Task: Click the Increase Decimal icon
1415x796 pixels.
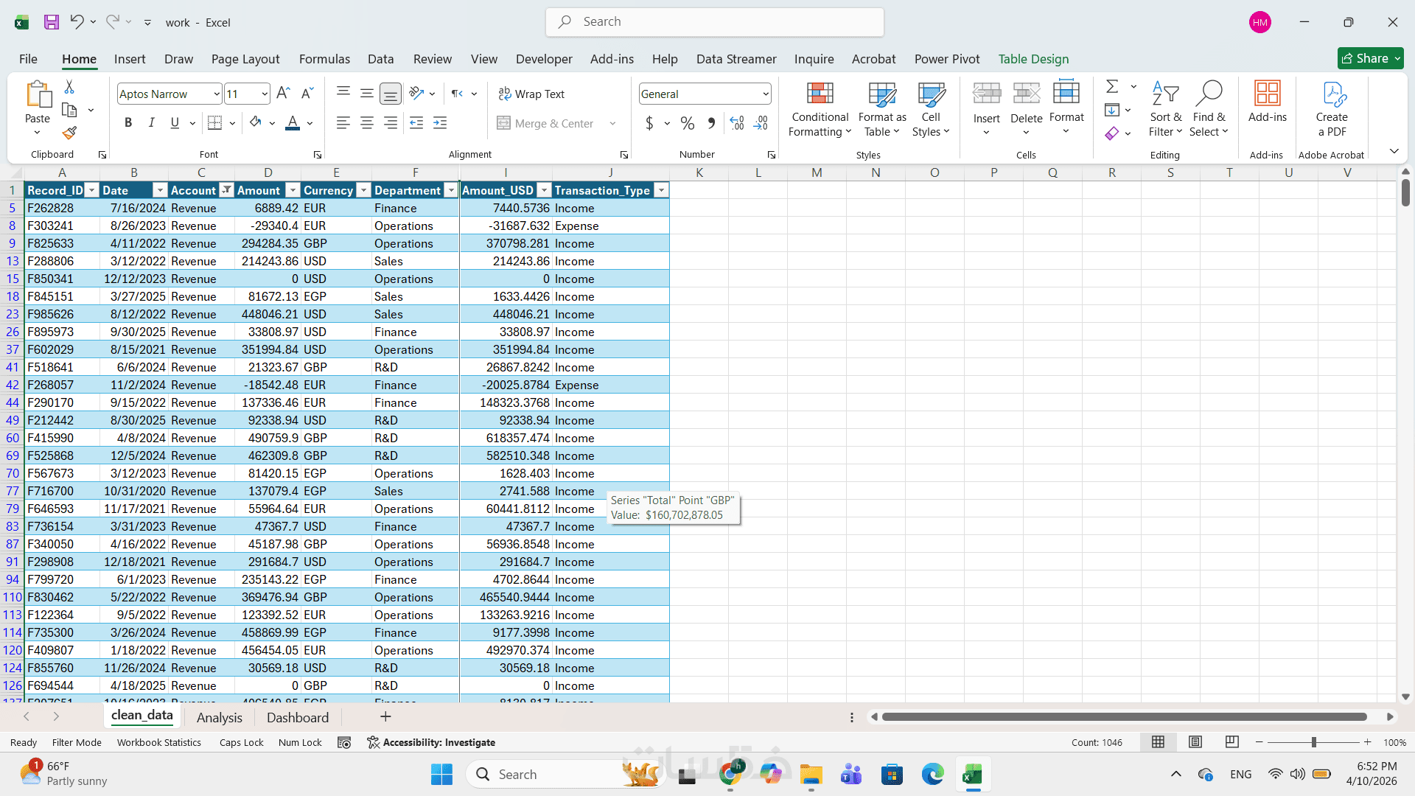Action: coord(737,123)
